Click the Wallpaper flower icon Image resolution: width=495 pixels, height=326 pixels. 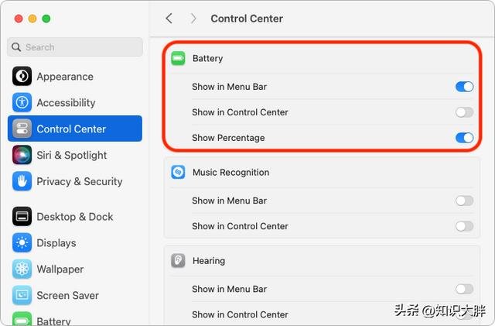tap(22, 269)
